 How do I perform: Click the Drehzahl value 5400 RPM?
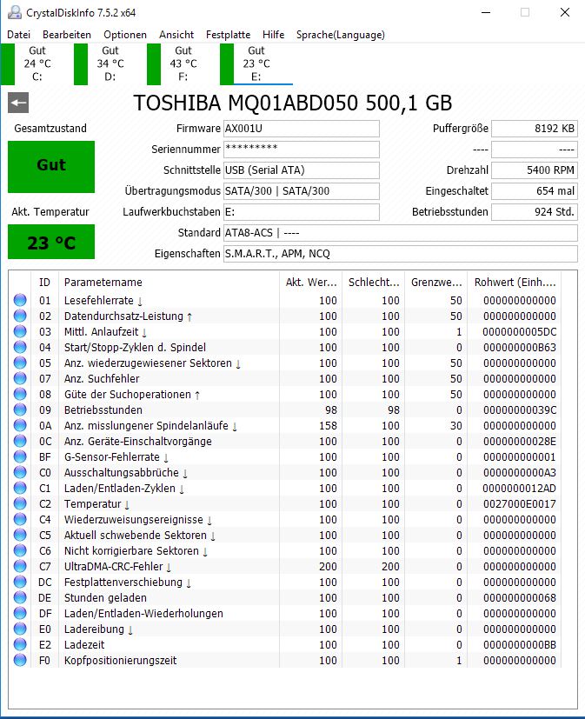(x=534, y=170)
